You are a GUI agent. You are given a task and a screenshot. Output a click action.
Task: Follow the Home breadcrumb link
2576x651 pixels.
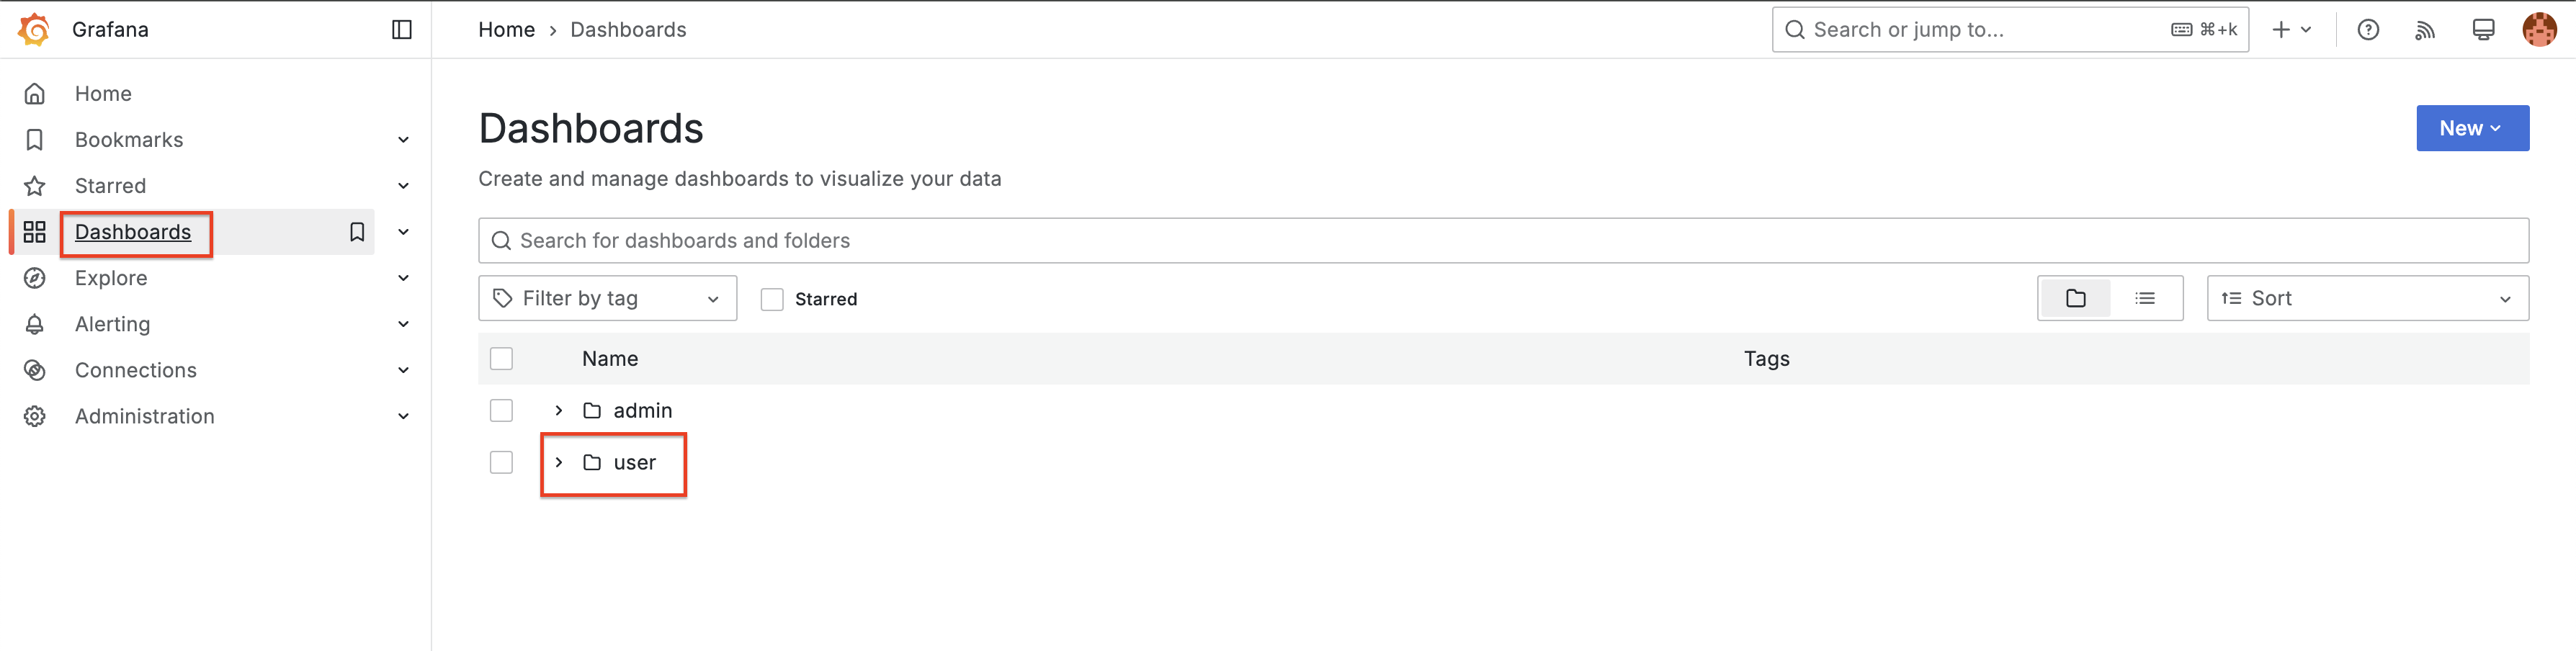pyautogui.click(x=506, y=30)
